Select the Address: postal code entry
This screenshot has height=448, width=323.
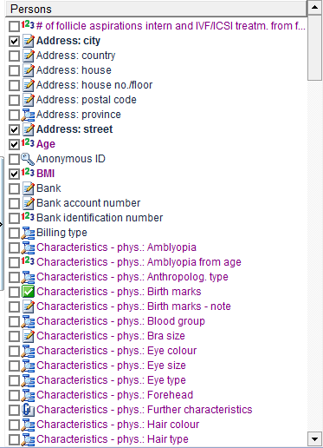(x=87, y=100)
